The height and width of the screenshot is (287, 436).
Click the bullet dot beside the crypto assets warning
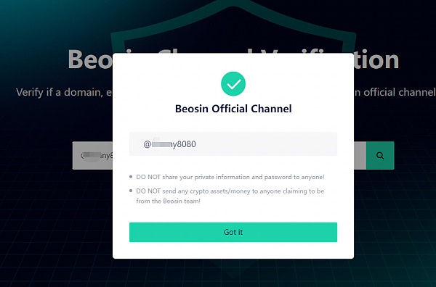pos(131,191)
